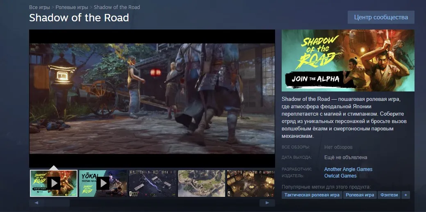
Task: Click the 'Тактическая ролевая игра' tag
Action: pos(312,195)
